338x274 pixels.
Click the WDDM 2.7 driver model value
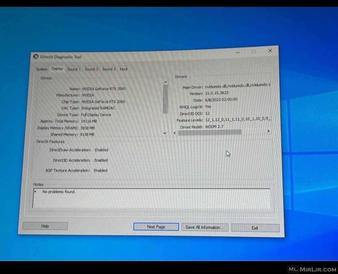tap(214, 127)
